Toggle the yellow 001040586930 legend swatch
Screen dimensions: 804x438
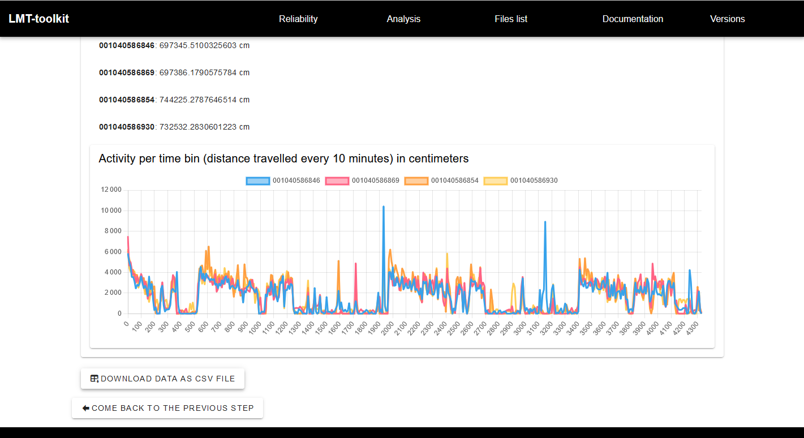tap(496, 181)
